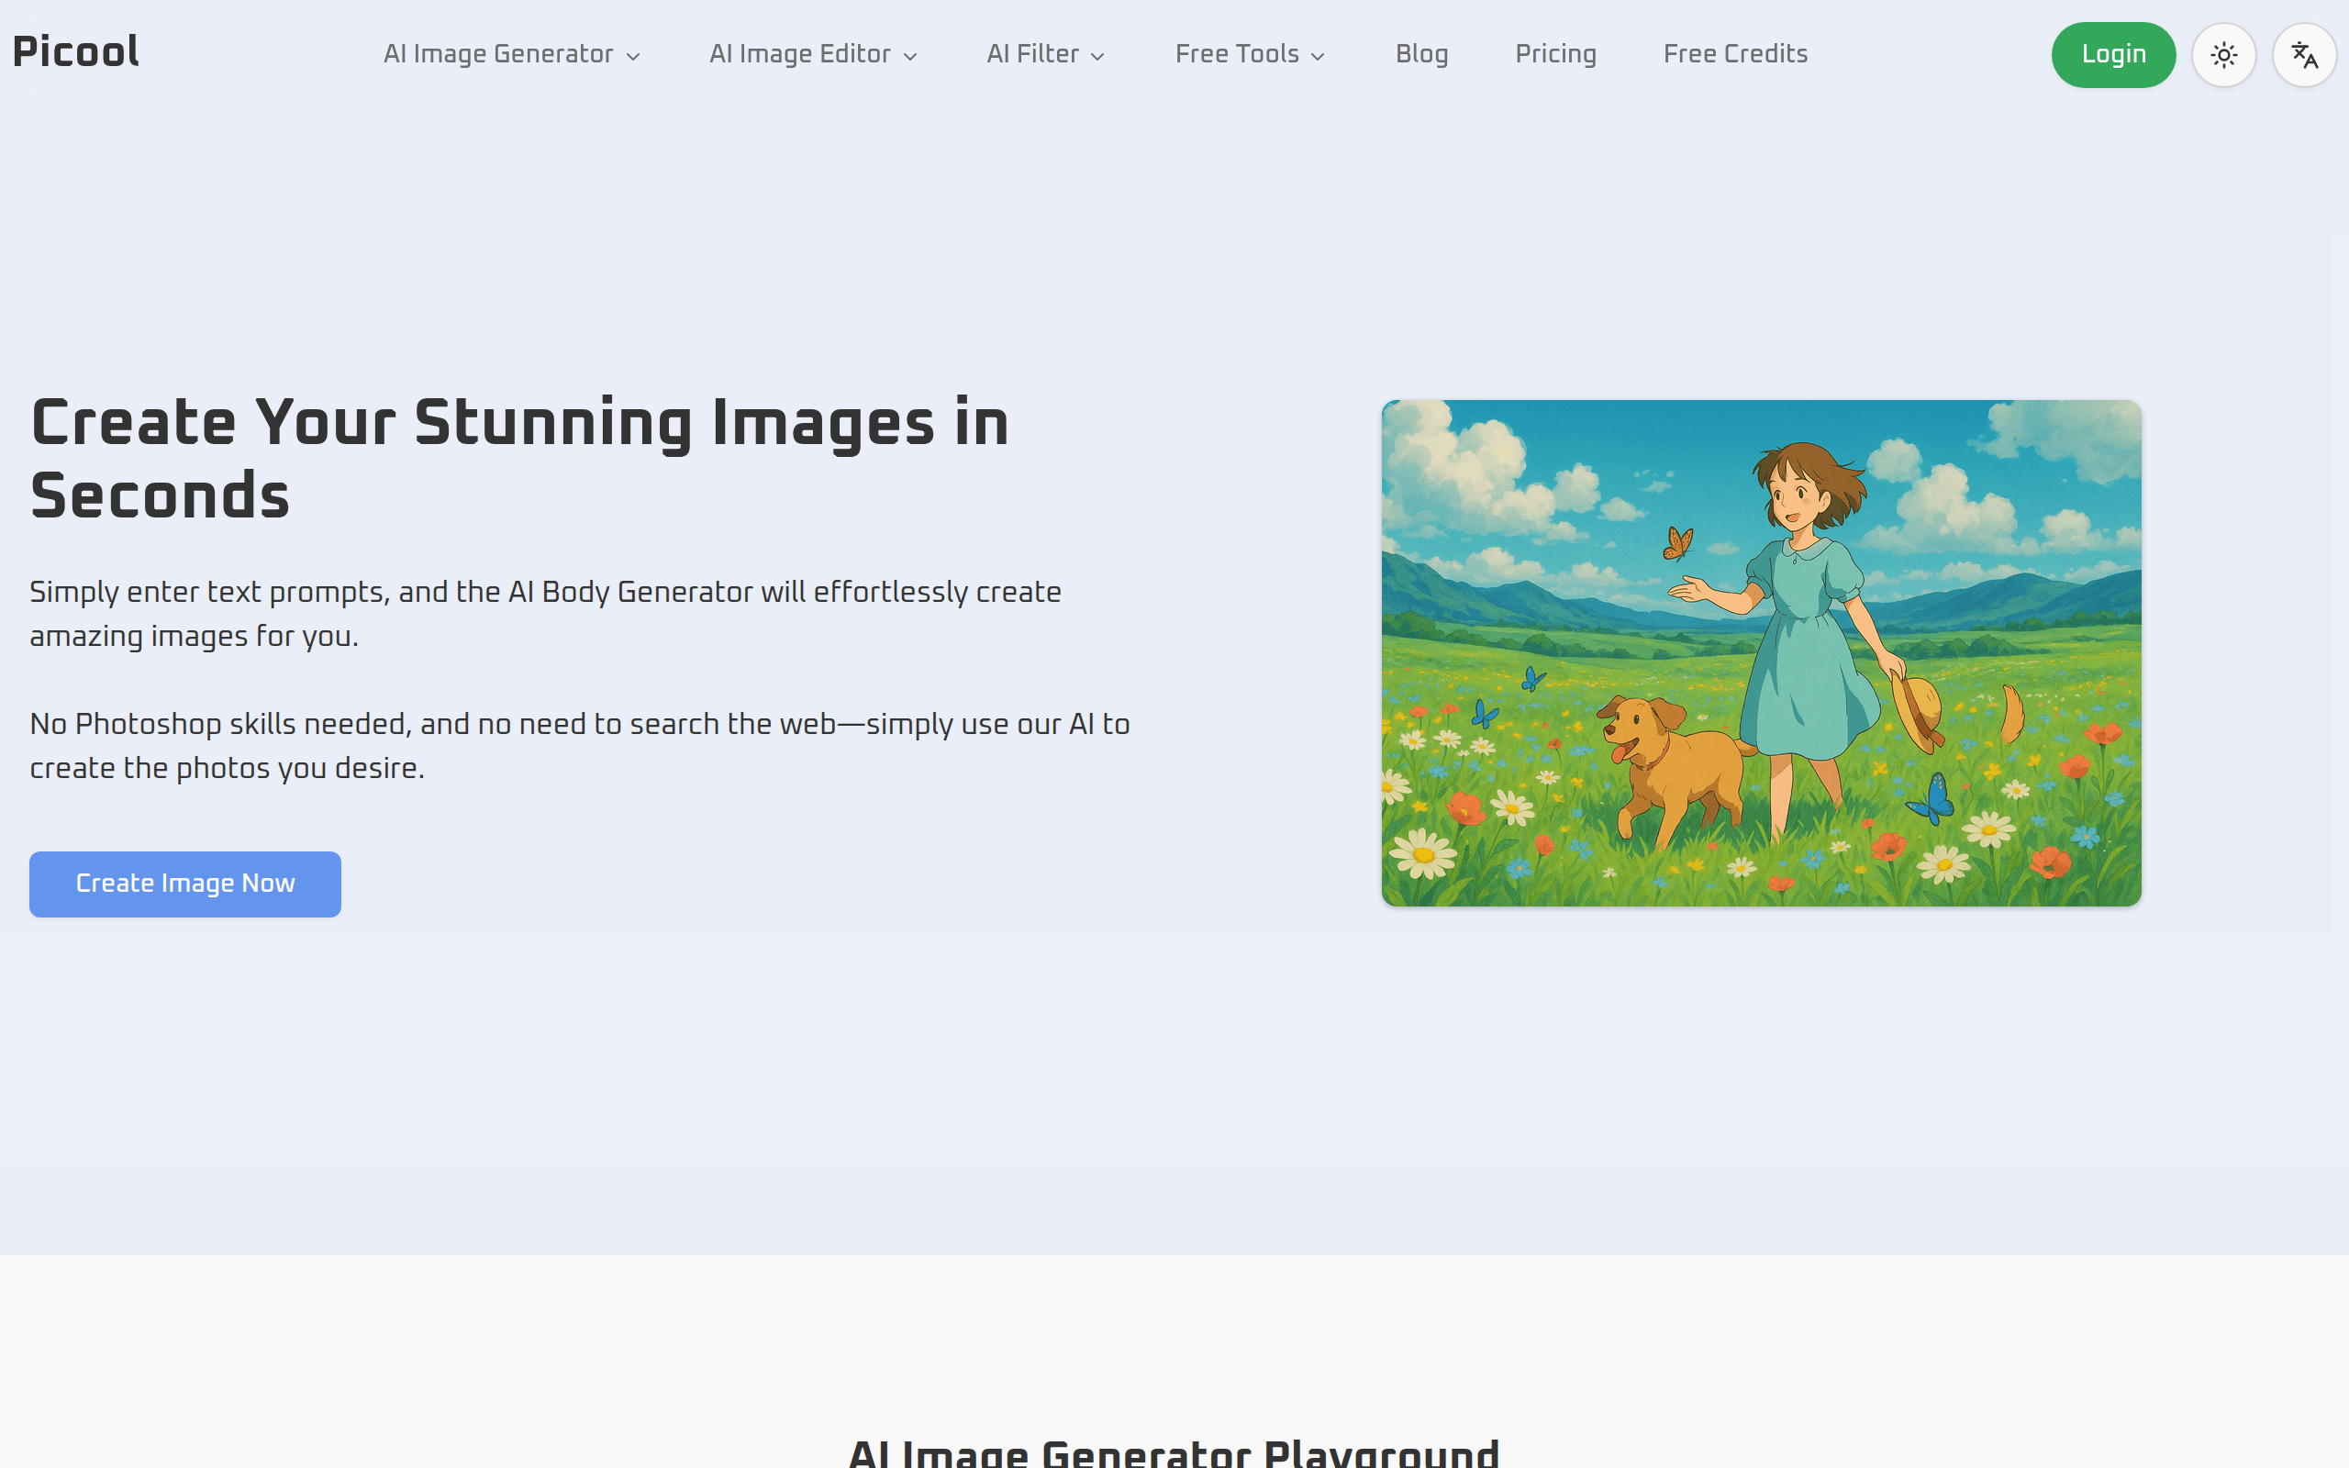Click the AI Image Generator Playground heading
This screenshot has height=1468, width=2349.
pyautogui.click(x=1174, y=1453)
